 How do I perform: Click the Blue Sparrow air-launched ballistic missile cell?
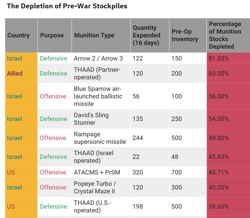click(x=98, y=96)
